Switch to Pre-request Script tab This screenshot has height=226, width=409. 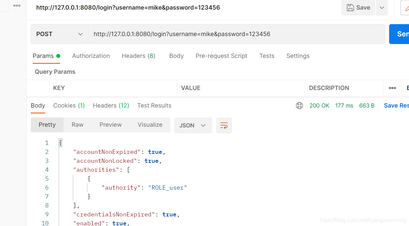(x=221, y=56)
